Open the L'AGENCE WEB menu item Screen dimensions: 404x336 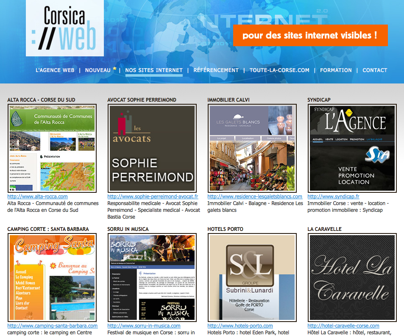[x=55, y=70]
